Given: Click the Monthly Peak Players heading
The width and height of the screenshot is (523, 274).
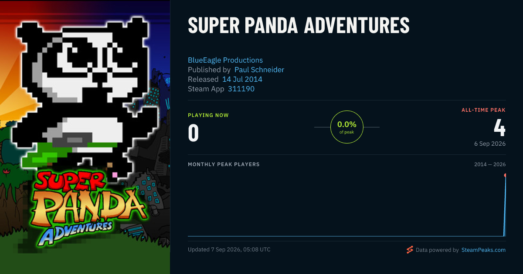Looking at the screenshot, I should coord(224,164).
